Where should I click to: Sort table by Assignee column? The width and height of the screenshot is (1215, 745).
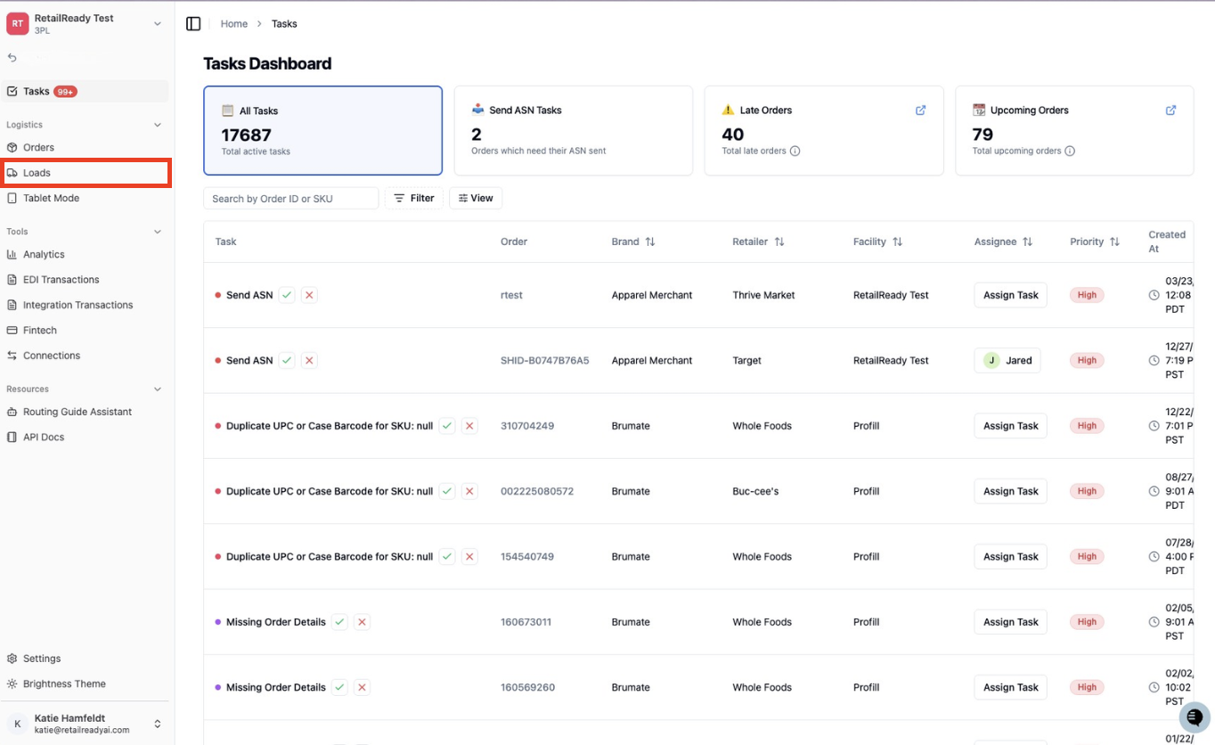1003,242
